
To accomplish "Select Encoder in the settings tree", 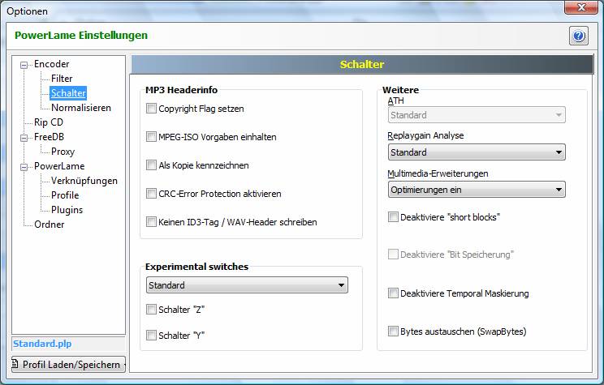I will point(52,64).
